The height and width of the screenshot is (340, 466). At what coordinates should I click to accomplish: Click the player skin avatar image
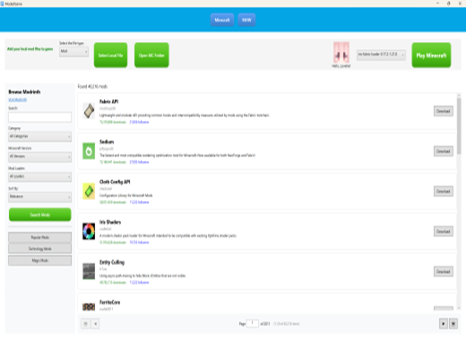click(x=341, y=53)
